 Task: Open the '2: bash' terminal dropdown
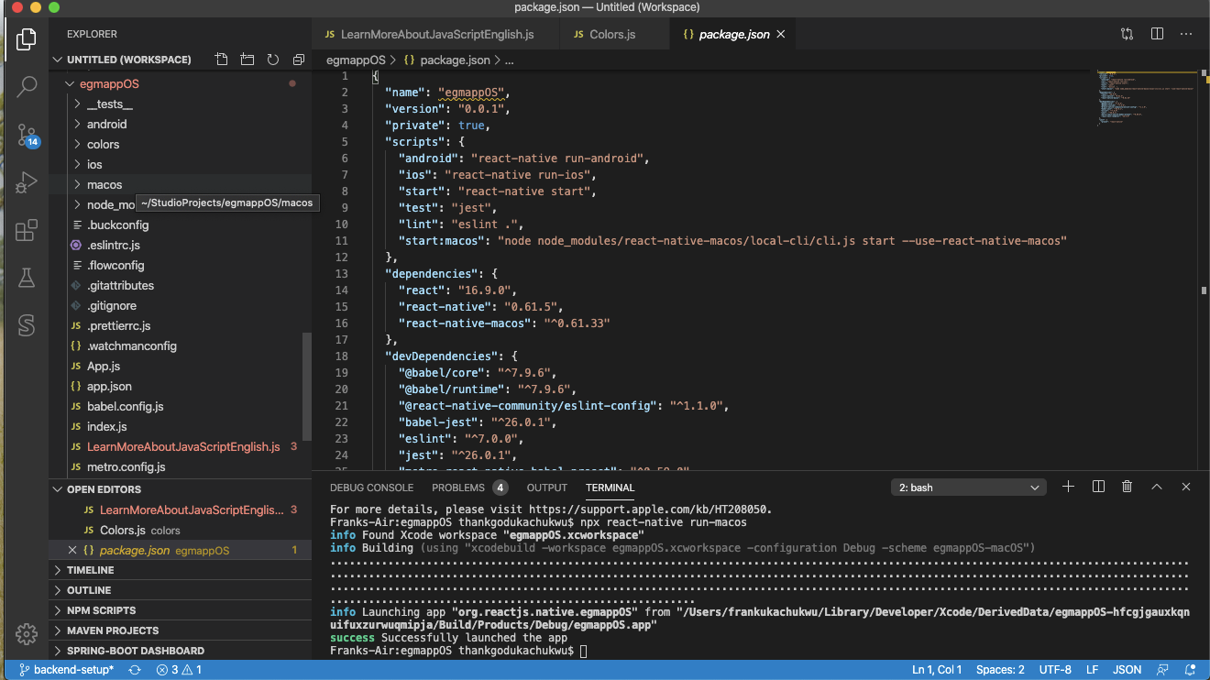(x=968, y=487)
